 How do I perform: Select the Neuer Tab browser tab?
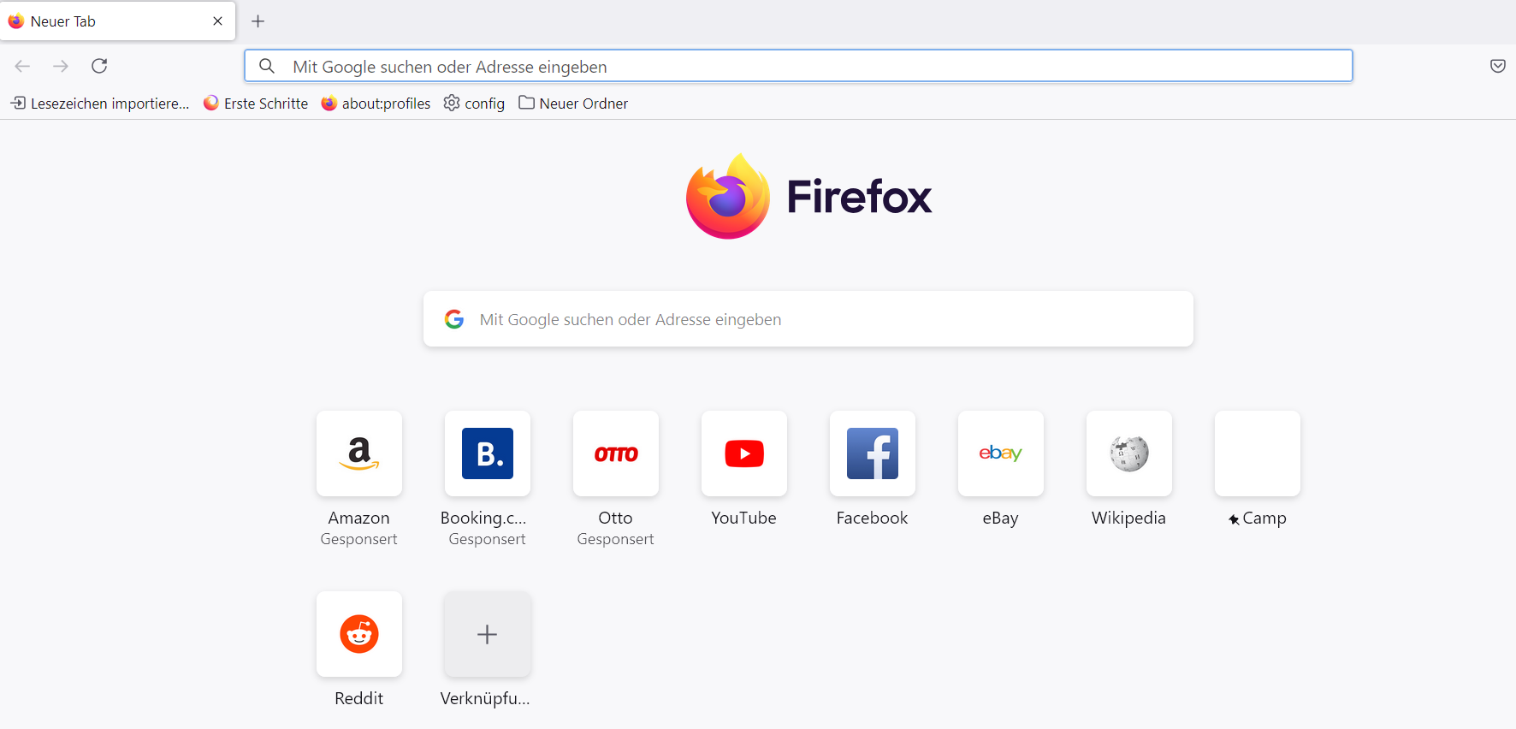point(118,21)
